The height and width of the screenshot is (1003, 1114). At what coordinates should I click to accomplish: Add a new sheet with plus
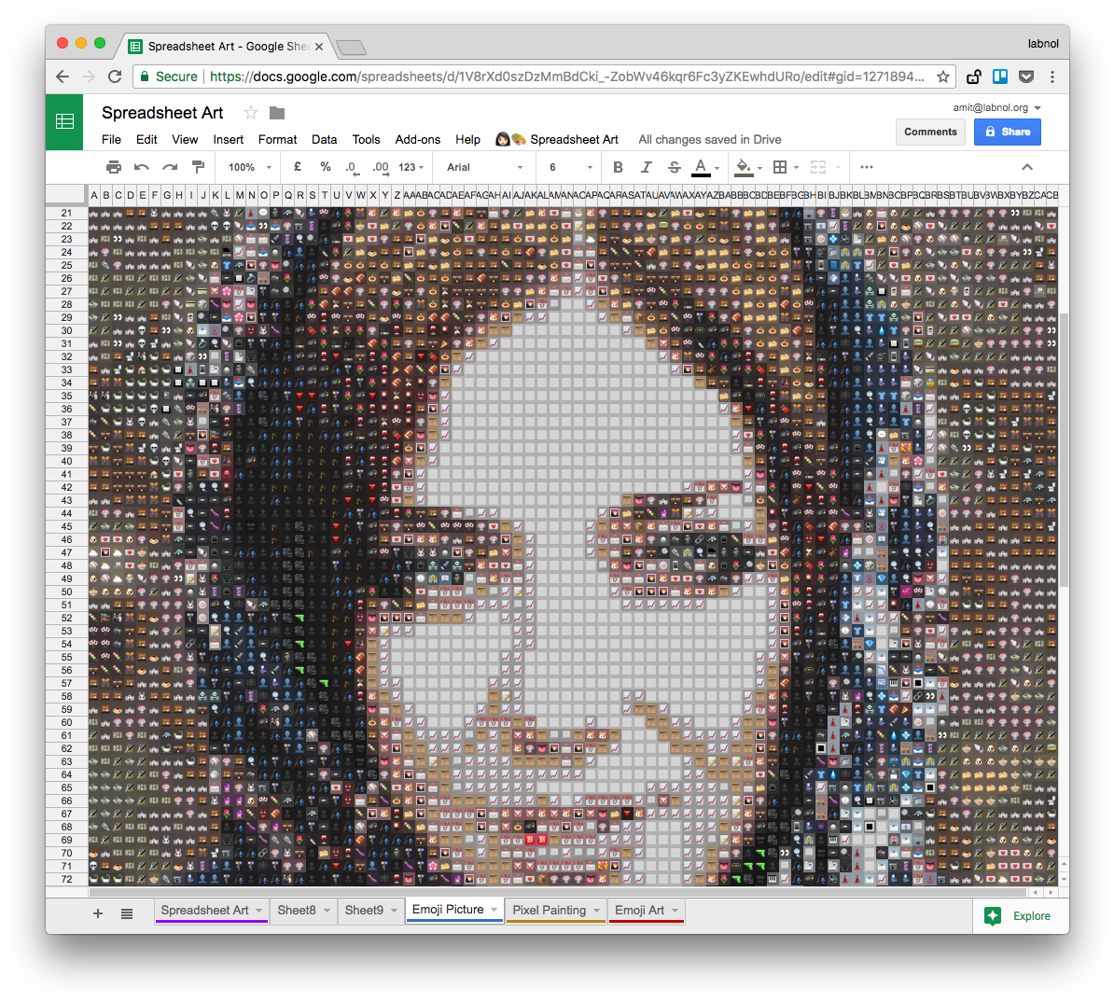(x=98, y=913)
